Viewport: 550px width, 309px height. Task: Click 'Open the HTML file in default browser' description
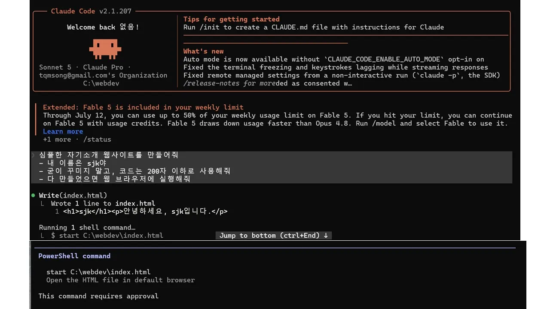(x=121, y=280)
